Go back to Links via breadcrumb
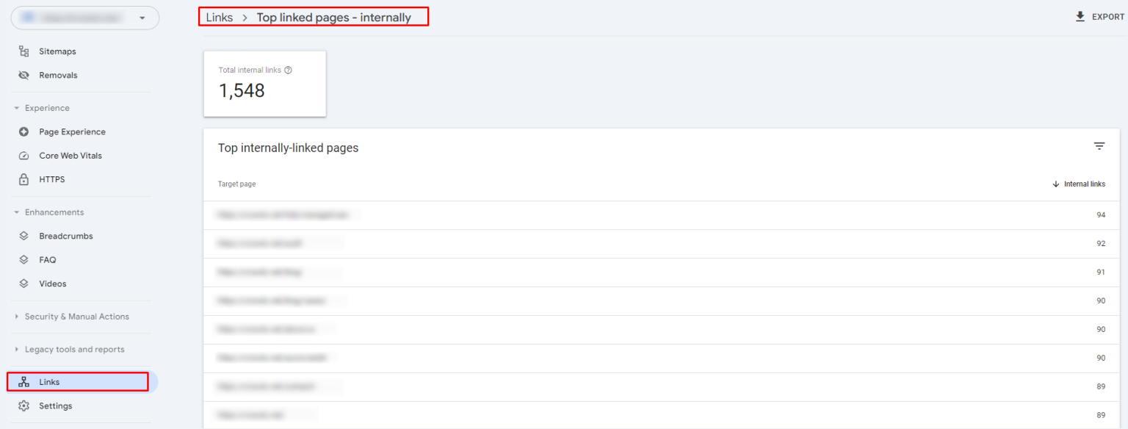The height and width of the screenshot is (429, 1128). 219,18
